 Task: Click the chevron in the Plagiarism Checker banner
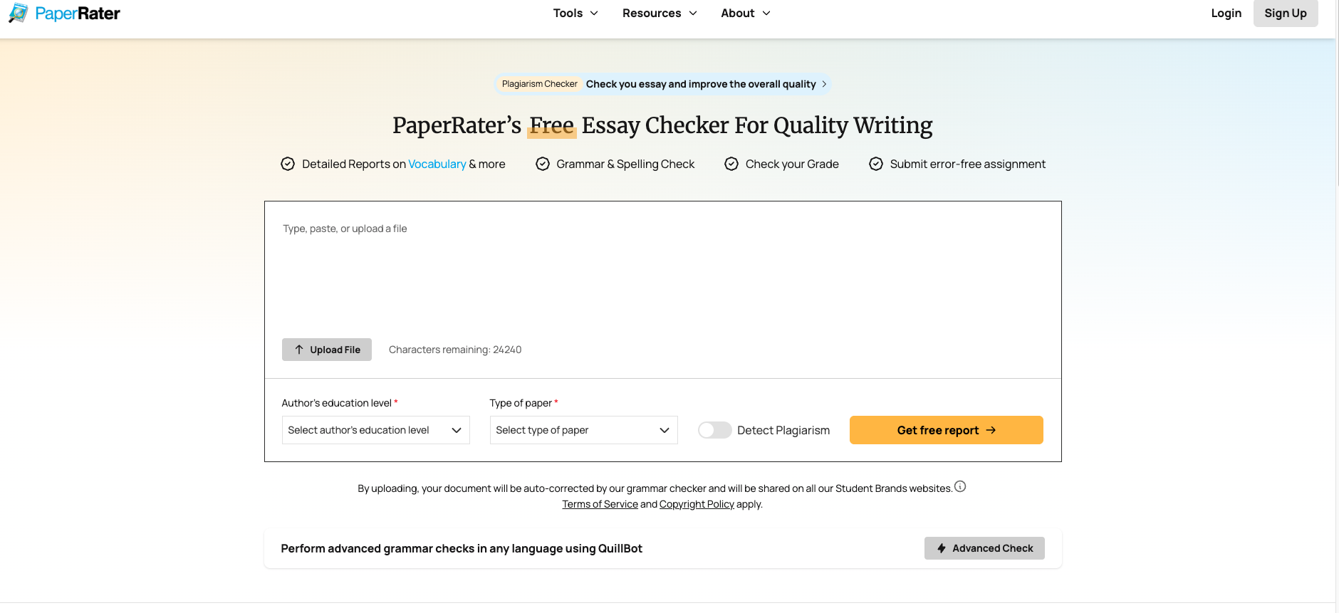(x=824, y=84)
